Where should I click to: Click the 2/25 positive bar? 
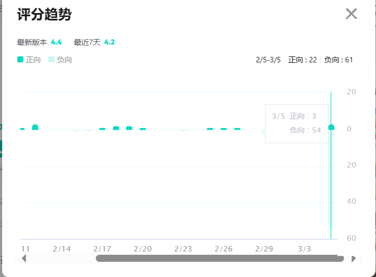tap(210, 129)
